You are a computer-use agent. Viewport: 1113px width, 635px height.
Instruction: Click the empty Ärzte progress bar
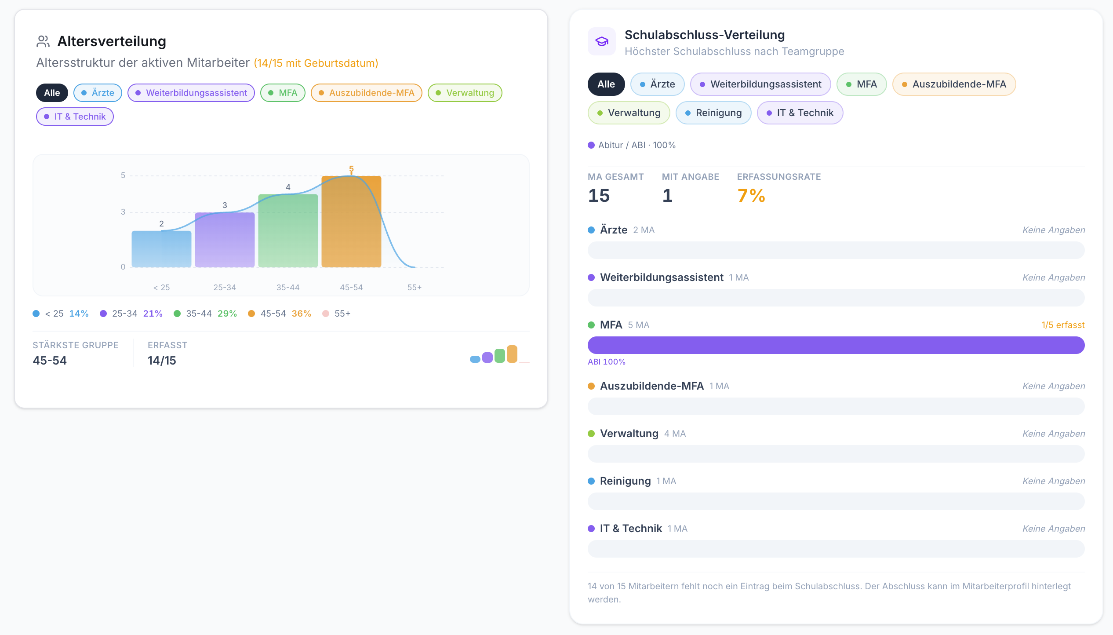coord(836,250)
